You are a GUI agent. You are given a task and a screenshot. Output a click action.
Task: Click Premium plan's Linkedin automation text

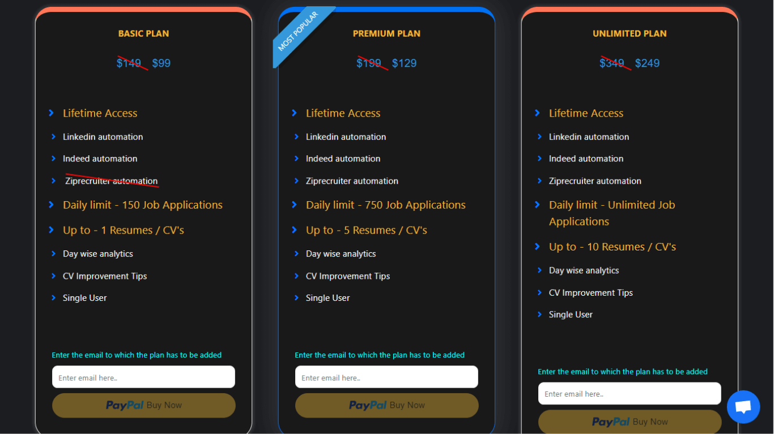pyautogui.click(x=346, y=137)
